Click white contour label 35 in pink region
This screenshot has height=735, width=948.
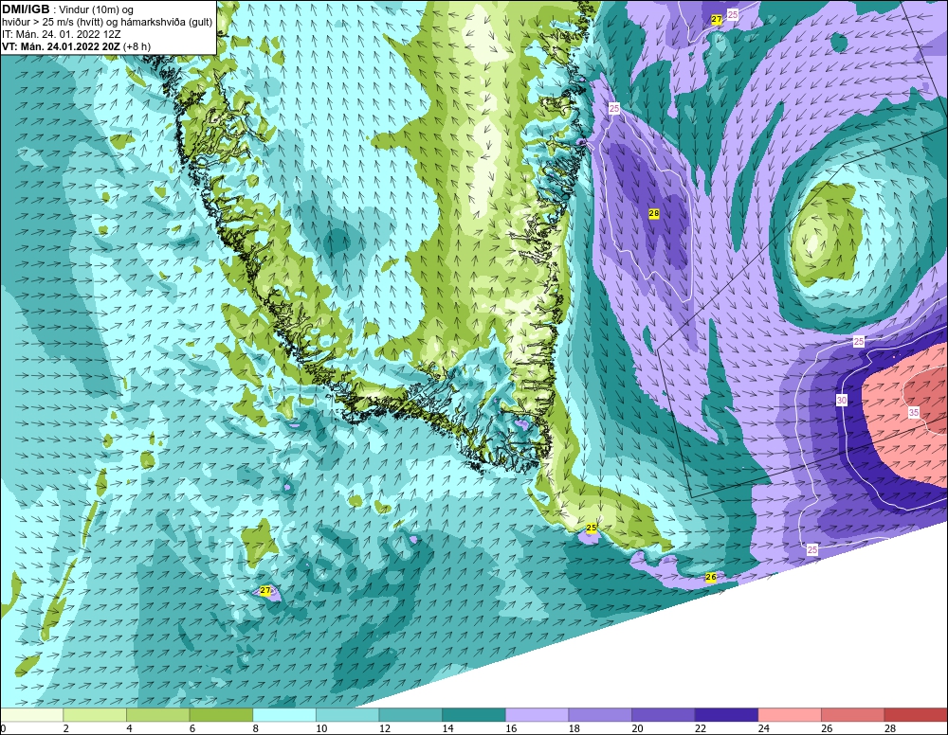coord(914,413)
